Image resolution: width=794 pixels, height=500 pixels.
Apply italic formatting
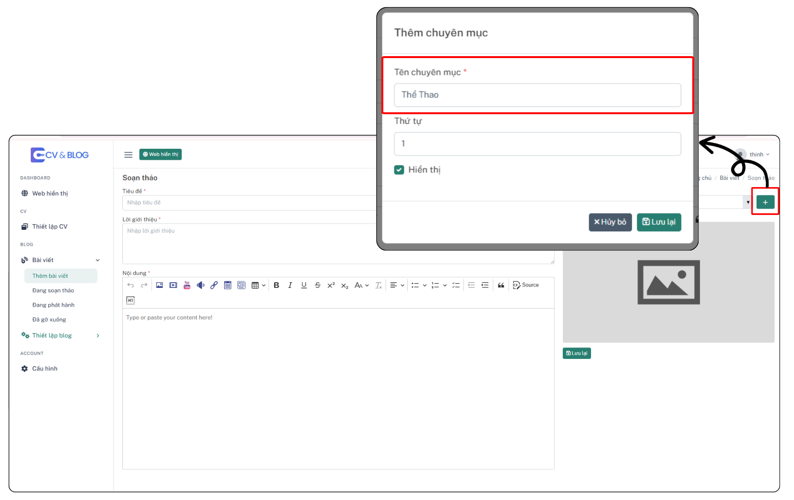290,285
